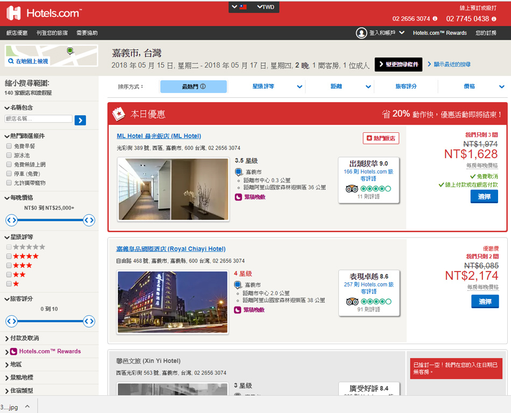Open the 需要協助 menu item

(87, 33)
